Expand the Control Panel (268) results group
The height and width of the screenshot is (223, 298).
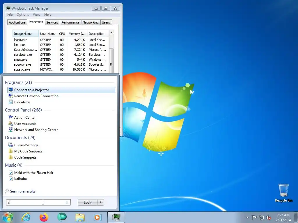[x=23, y=110]
